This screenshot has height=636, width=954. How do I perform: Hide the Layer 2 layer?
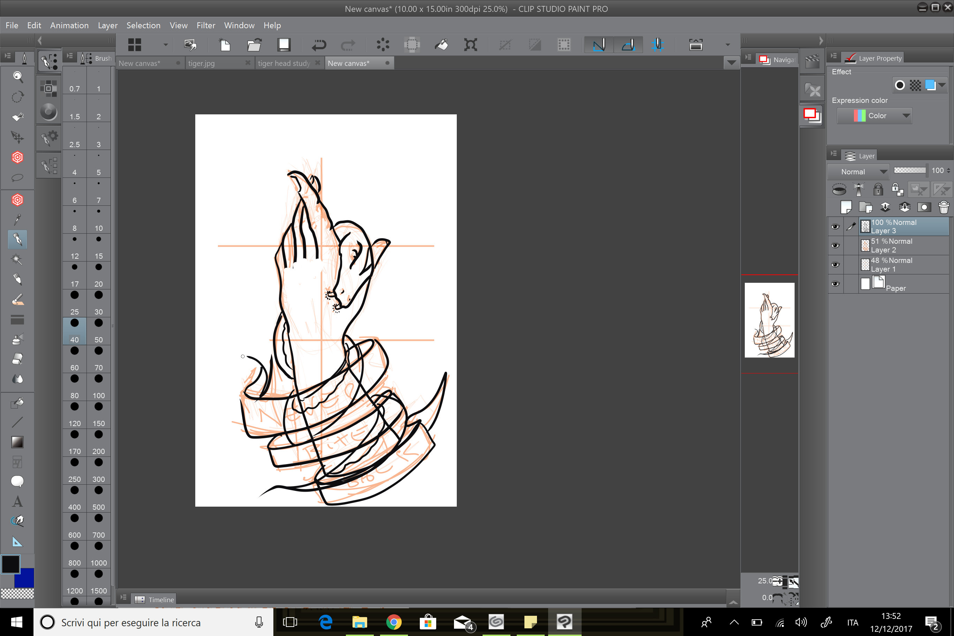[835, 245]
